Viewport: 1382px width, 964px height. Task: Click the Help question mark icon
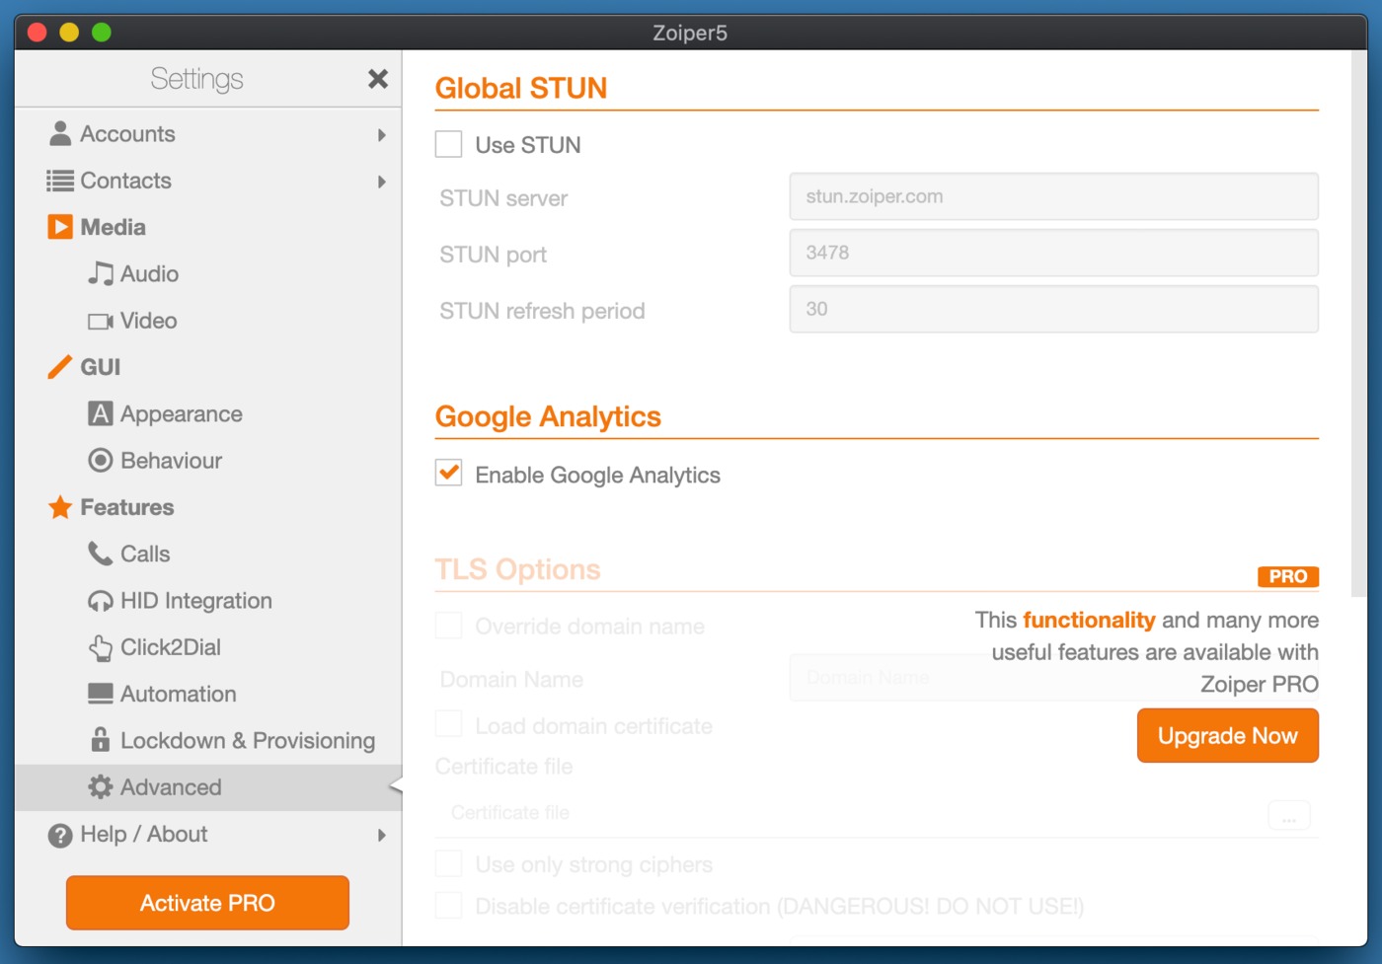point(60,835)
